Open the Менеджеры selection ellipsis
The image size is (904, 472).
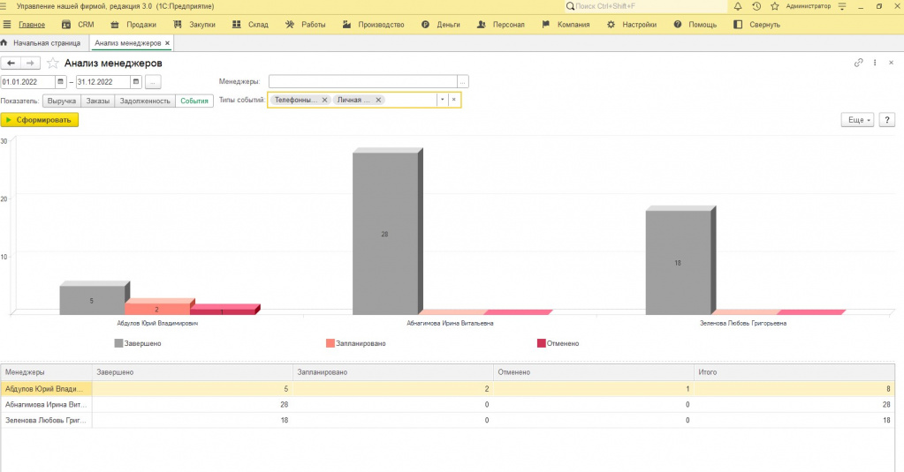coord(462,82)
